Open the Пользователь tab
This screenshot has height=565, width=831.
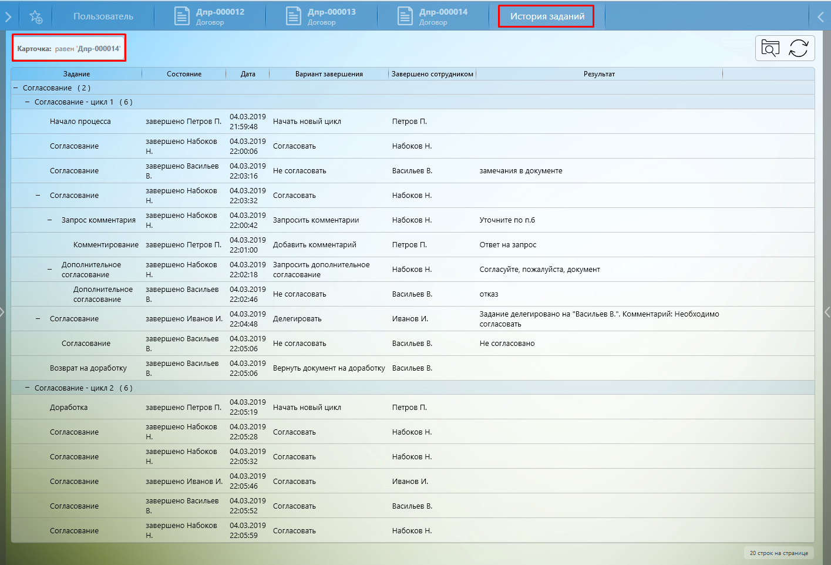[x=103, y=16]
